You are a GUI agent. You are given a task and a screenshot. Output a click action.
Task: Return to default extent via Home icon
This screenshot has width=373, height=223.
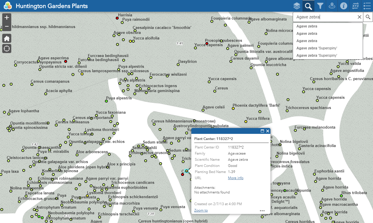pos(6,38)
